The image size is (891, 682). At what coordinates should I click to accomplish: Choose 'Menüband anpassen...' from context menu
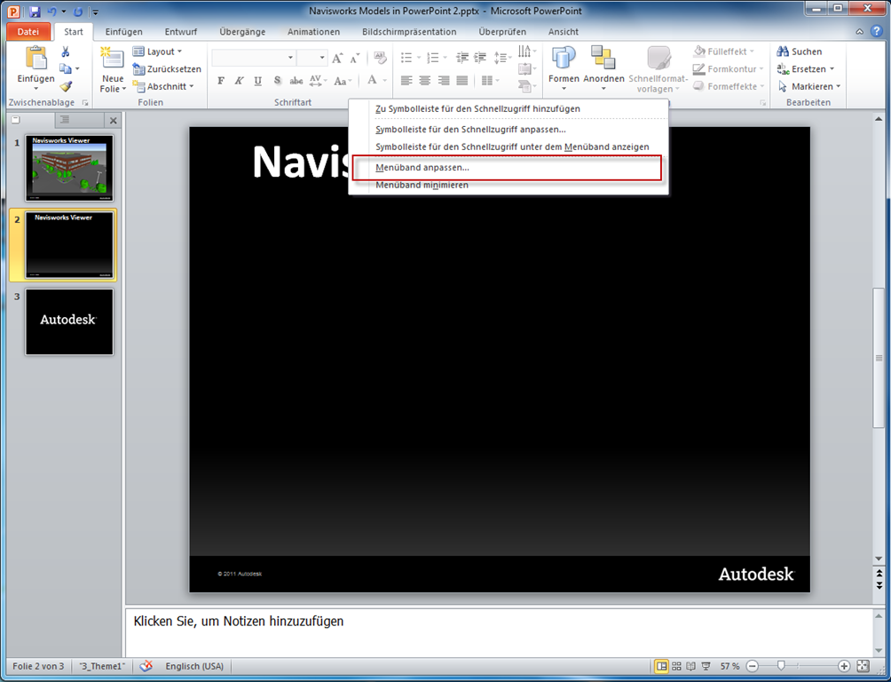pos(422,167)
